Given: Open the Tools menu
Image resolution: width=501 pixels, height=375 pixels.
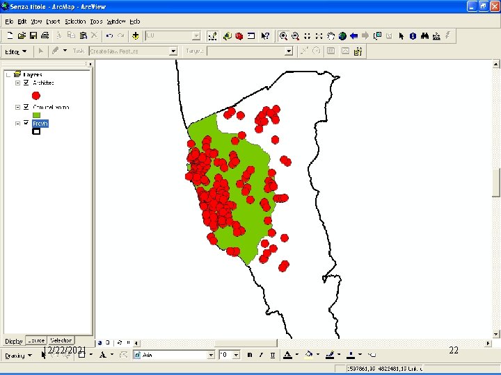Looking at the screenshot, I should tap(96, 22).
